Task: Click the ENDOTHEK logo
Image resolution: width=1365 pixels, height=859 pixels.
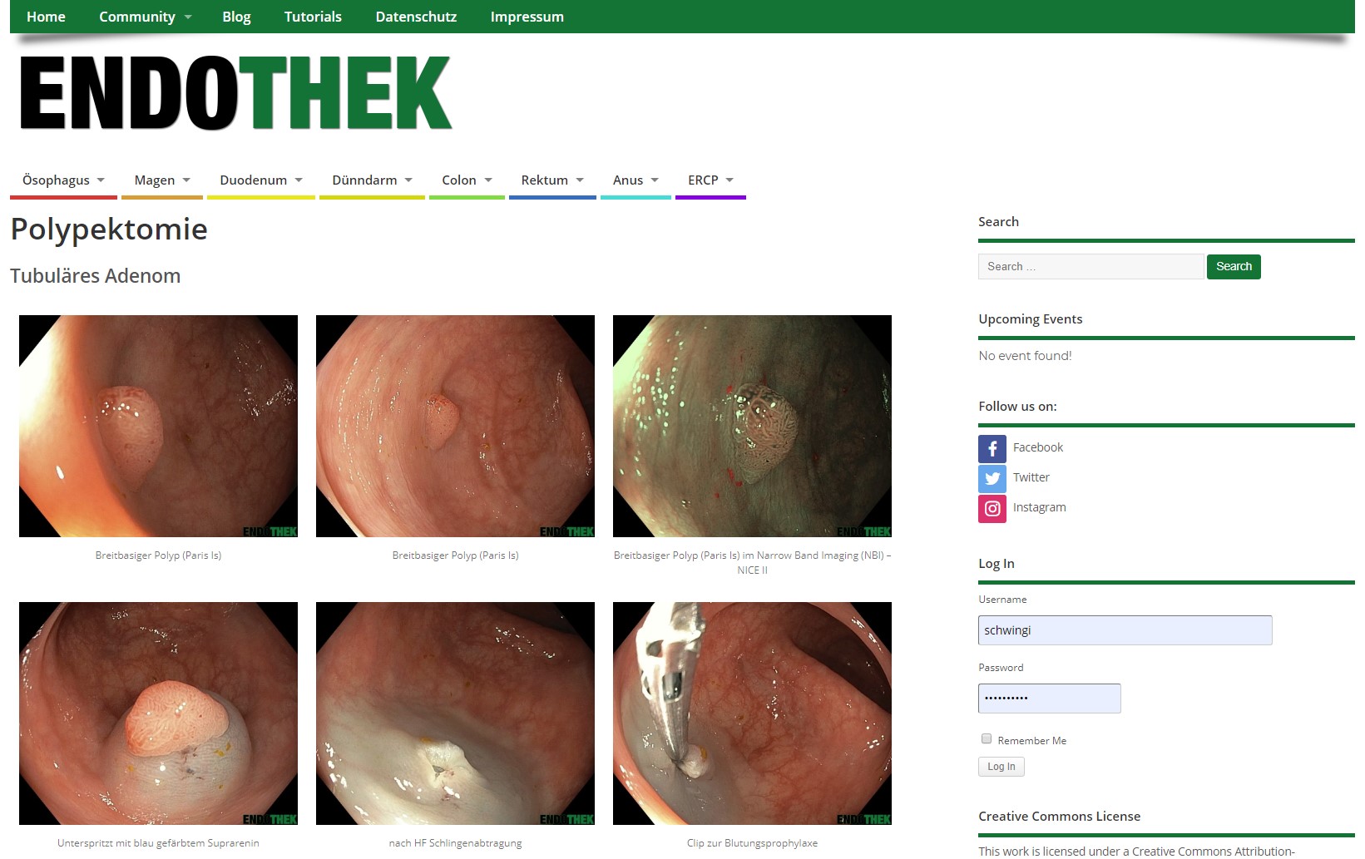Action: click(235, 93)
